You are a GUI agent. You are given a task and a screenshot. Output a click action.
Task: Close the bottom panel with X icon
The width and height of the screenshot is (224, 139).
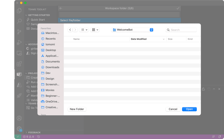point(219,89)
